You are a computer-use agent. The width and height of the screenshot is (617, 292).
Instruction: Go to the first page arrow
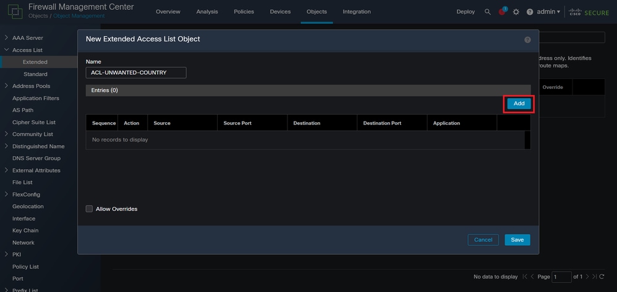tap(525, 277)
